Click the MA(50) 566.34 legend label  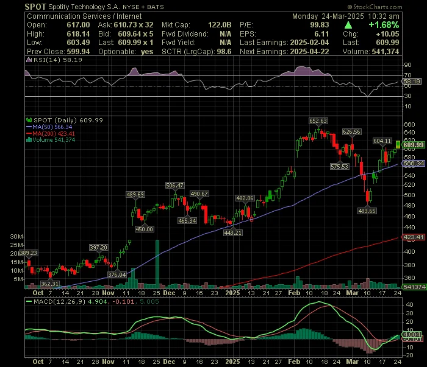tap(52, 127)
